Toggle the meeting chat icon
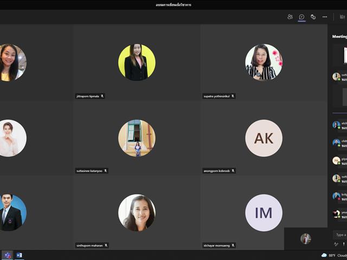This screenshot has width=347, height=260. 301,17
